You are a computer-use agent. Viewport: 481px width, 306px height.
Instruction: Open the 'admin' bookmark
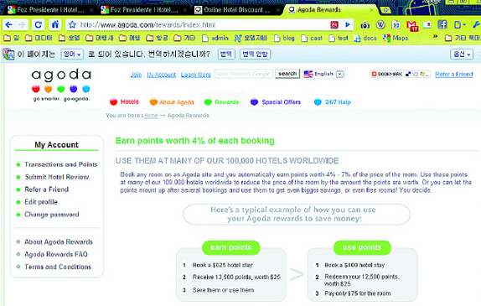pyautogui.click(x=215, y=38)
